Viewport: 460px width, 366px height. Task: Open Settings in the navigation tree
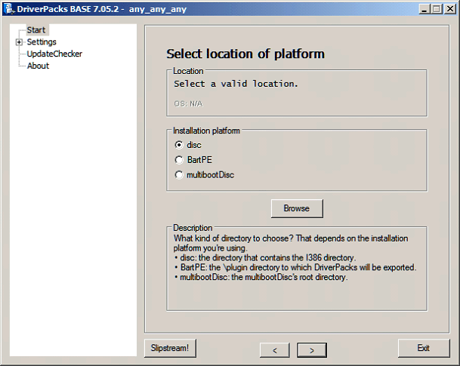pos(42,42)
